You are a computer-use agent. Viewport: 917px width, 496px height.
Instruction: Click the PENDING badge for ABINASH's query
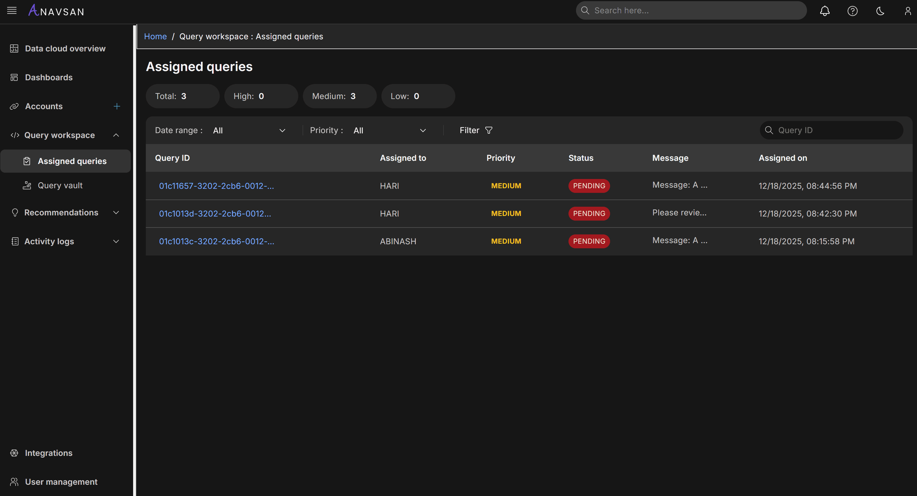click(x=589, y=241)
